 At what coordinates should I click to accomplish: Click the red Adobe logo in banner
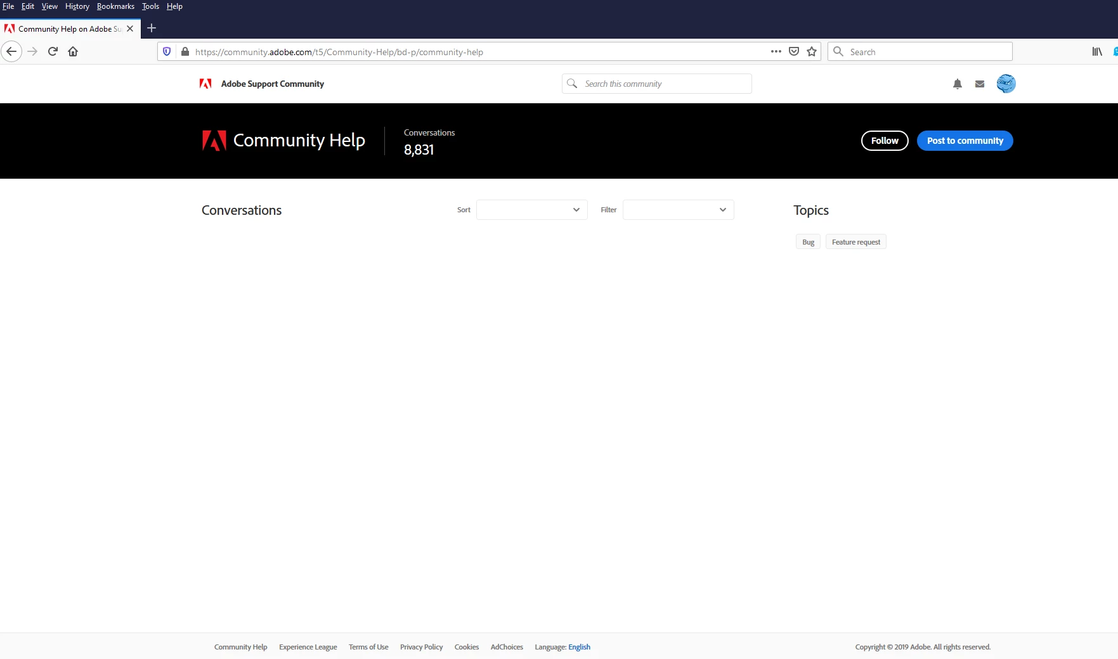[214, 140]
